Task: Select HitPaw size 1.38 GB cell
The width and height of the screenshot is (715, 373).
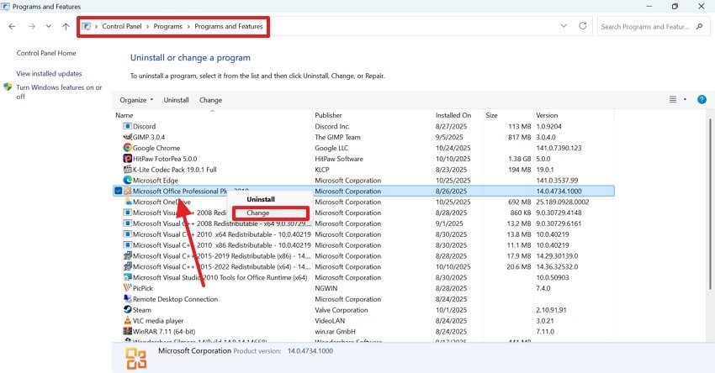Action: point(519,159)
